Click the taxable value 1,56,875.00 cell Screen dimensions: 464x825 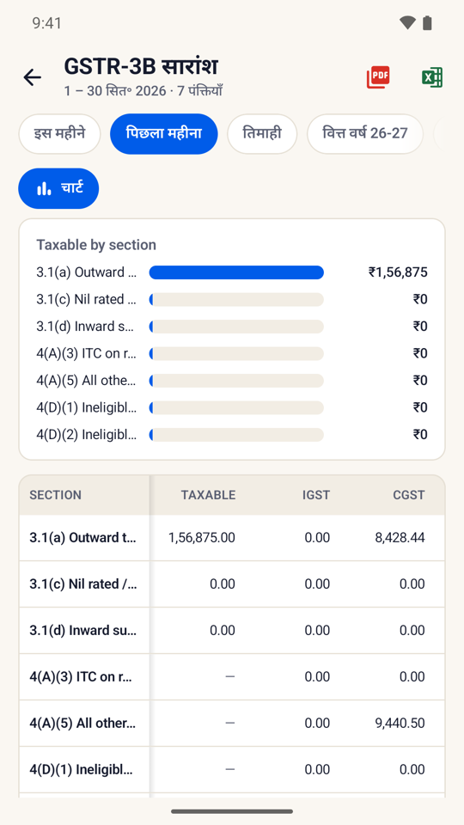[x=201, y=538]
